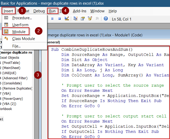Viewport: 170px width, 139px height.
Task: Click the select the source range comment
Action: point(113,85)
